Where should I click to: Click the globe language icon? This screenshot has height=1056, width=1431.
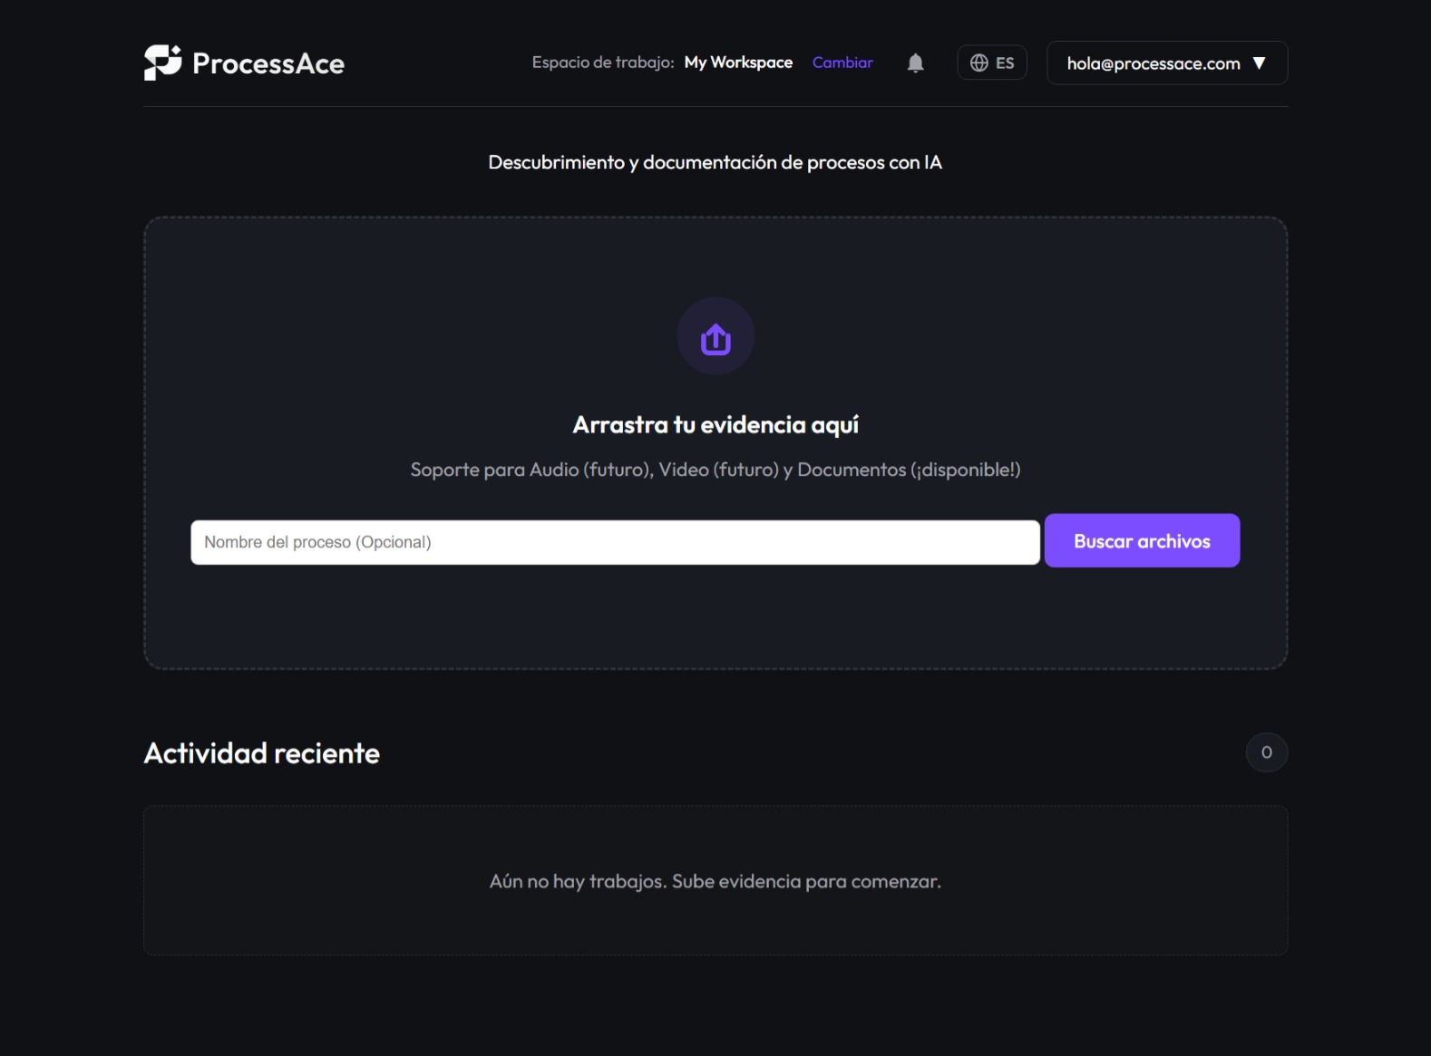(978, 63)
